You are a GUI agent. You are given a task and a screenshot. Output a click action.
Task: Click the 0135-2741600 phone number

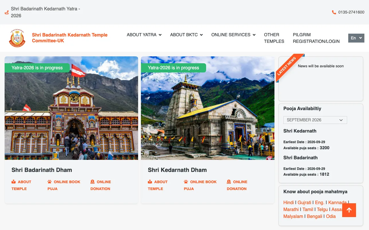(x=351, y=12)
